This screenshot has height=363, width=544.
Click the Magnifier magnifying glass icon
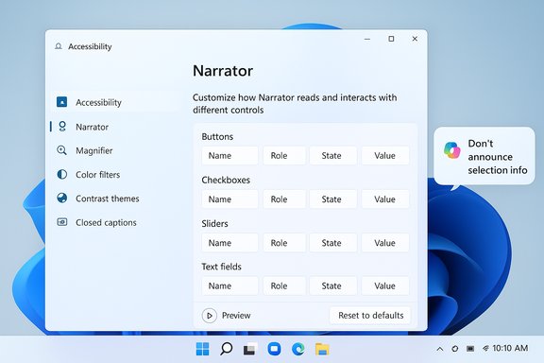pos(61,150)
